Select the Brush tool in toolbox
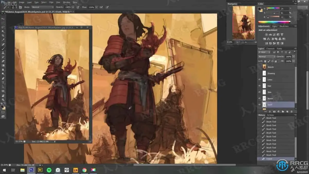Viewport: 309px width, 174px height. (x=3, y=48)
